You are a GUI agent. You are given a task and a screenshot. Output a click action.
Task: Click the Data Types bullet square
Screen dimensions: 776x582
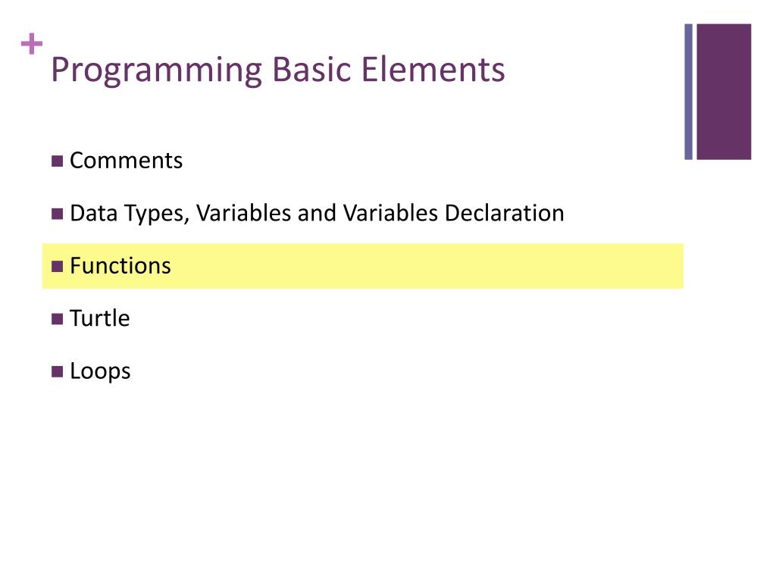57,213
